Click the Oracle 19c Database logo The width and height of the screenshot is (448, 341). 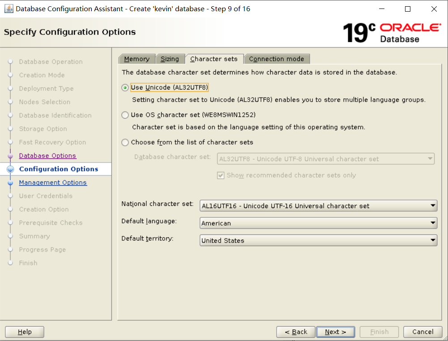[392, 33]
